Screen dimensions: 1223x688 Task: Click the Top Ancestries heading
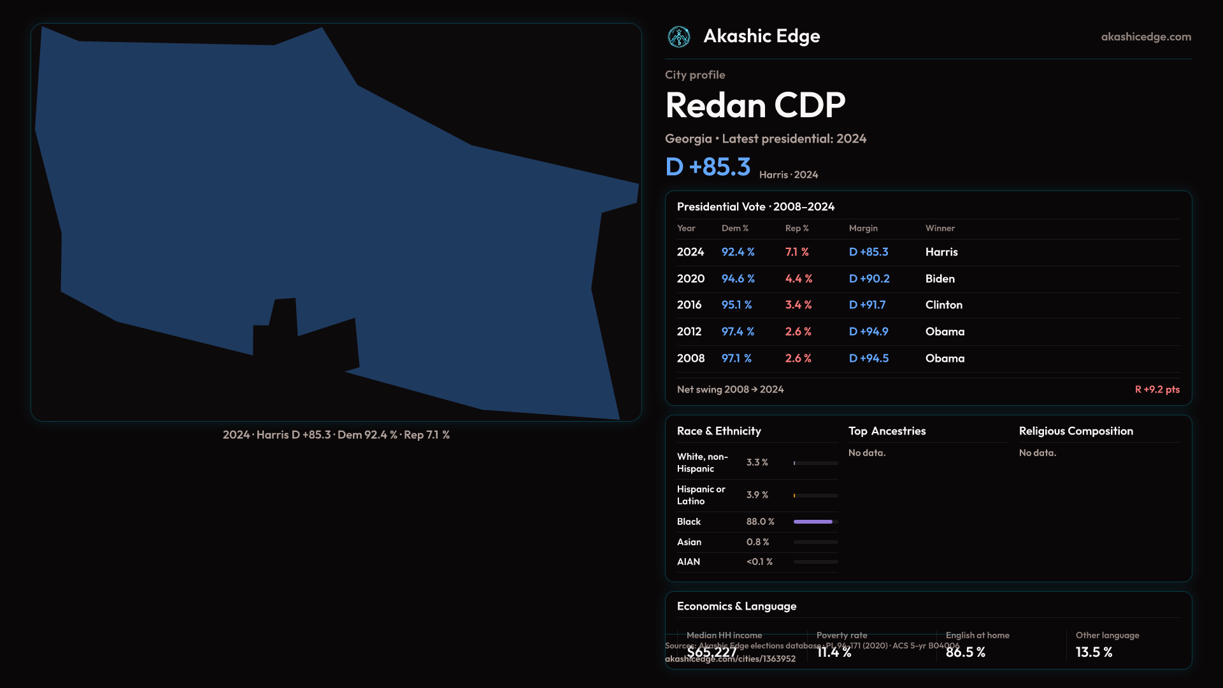[887, 431]
